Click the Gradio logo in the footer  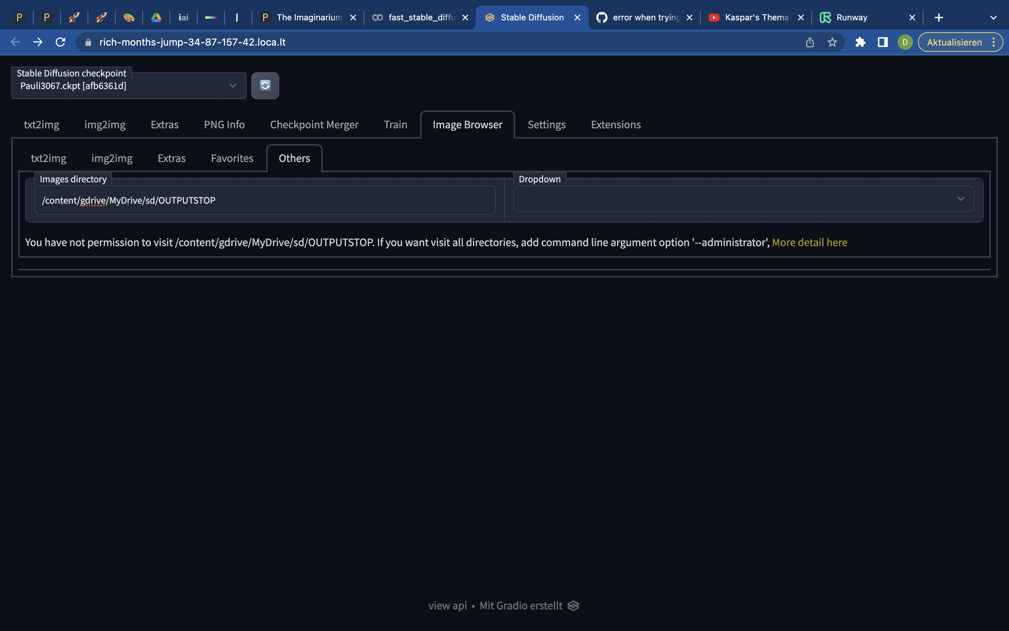[573, 605]
